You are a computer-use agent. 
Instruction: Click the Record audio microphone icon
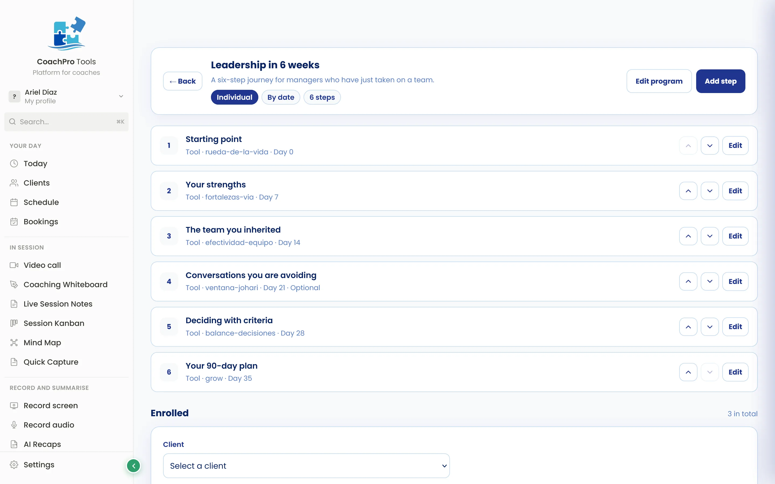tap(14, 425)
